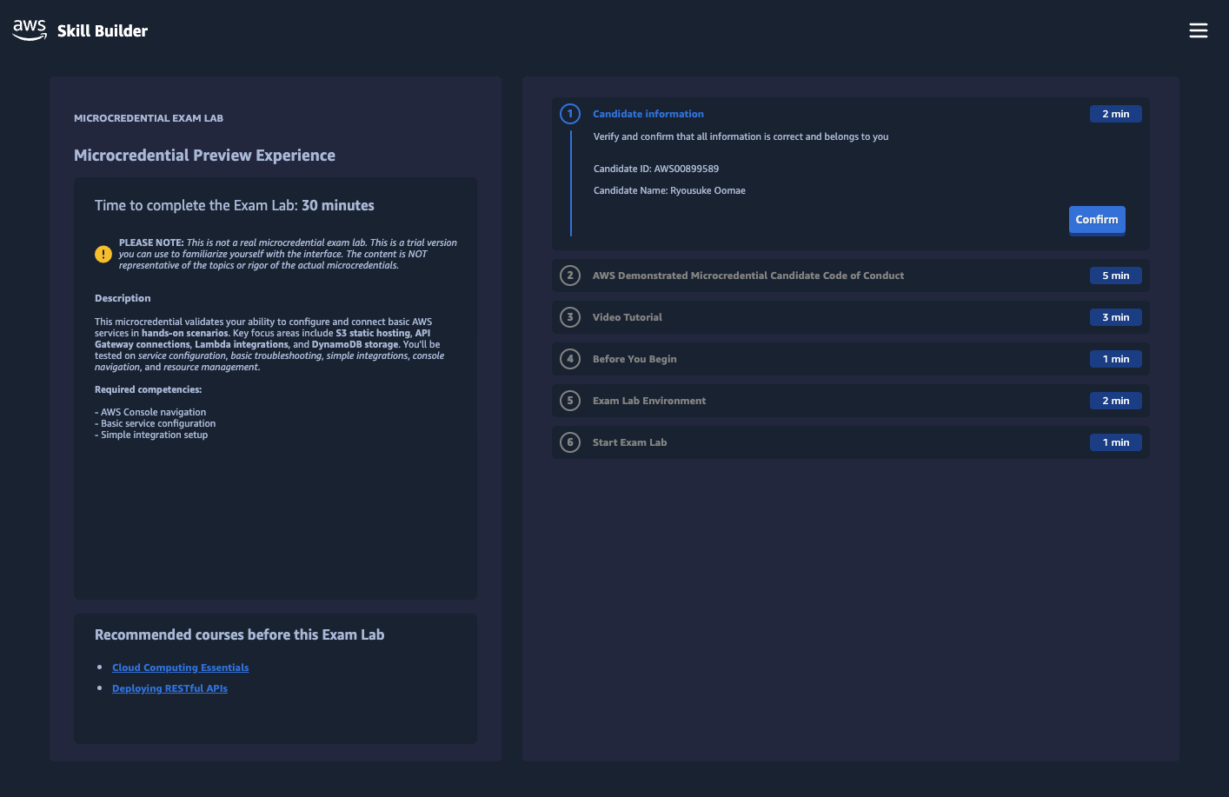
Task: Expand the Candidate Code of Conduct step
Action: pos(747,276)
